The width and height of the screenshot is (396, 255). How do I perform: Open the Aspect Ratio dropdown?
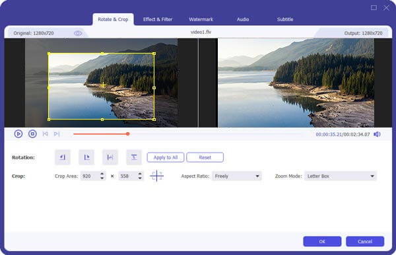237,176
